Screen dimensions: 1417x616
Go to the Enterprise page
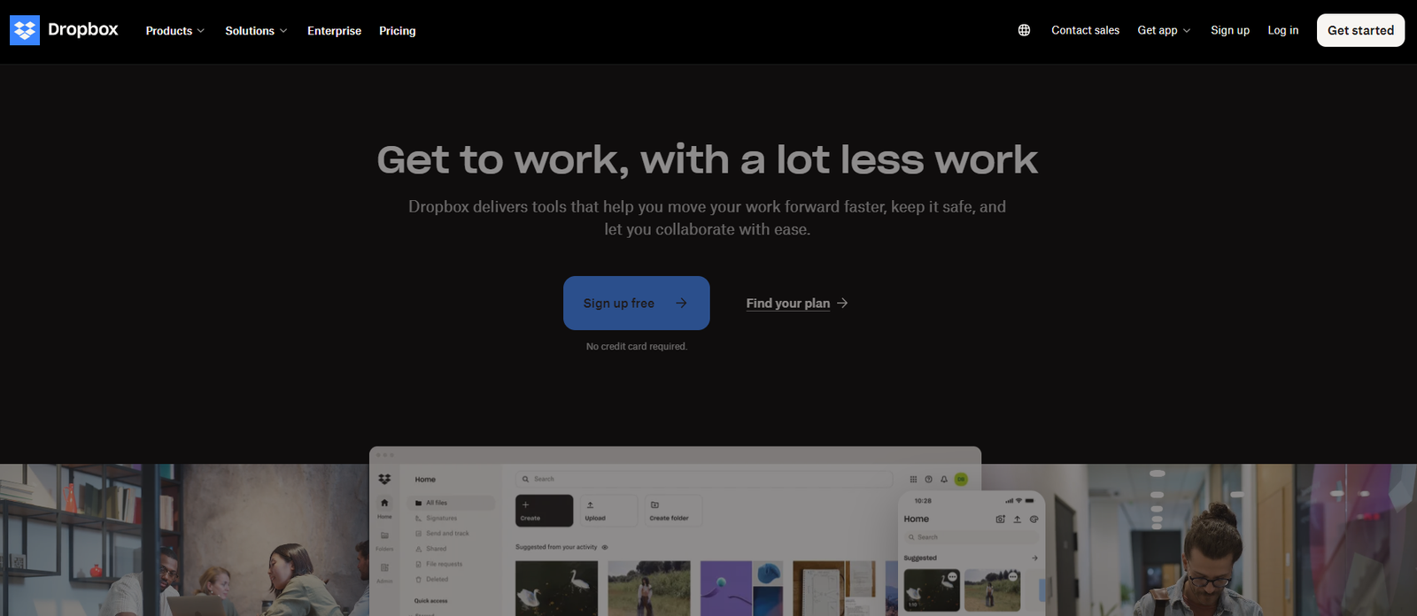pos(334,31)
